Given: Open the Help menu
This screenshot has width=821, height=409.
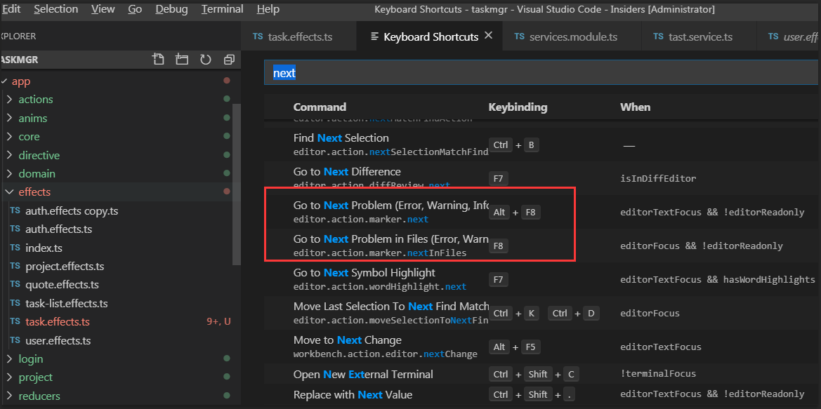Looking at the screenshot, I should (x=268, y=9).
